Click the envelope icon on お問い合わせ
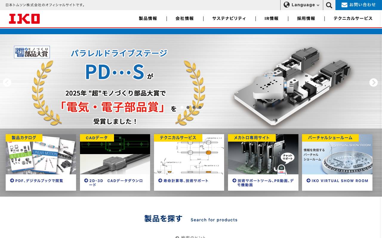 pyautogui.click(x=344, y=5)
